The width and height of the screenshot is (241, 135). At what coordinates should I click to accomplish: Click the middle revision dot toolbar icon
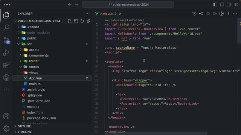coord(208,13)
